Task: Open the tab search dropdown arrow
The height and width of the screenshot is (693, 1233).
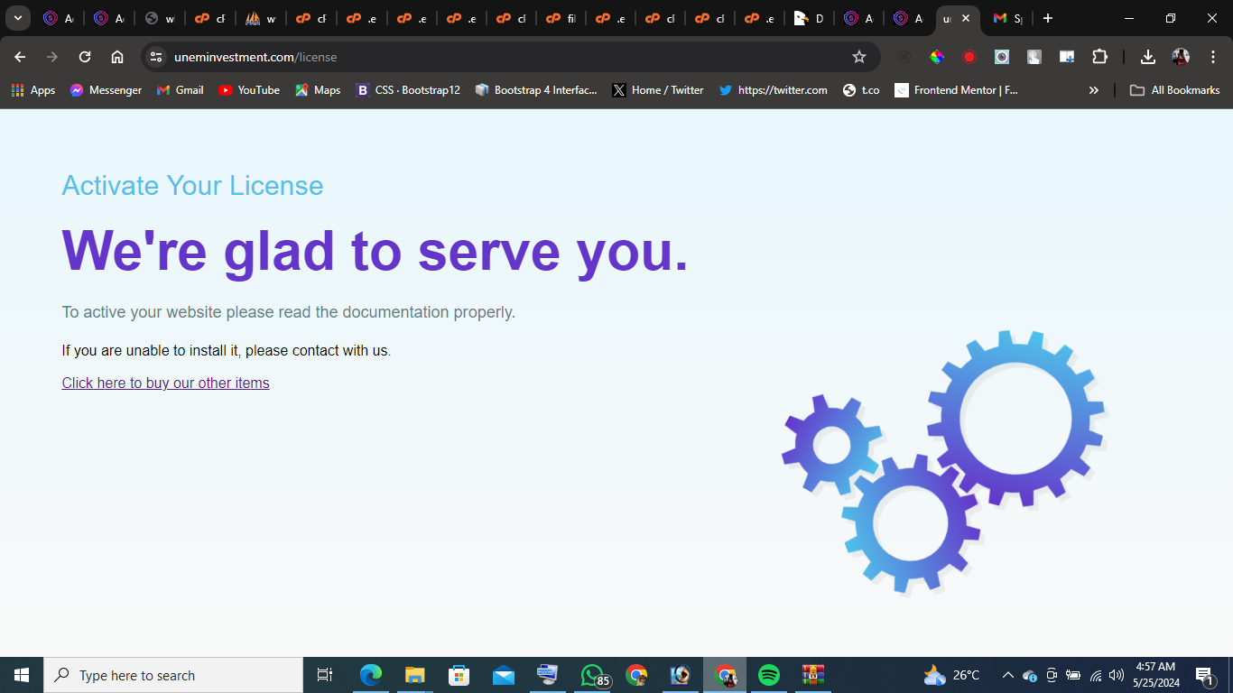Action: (17, 18)
